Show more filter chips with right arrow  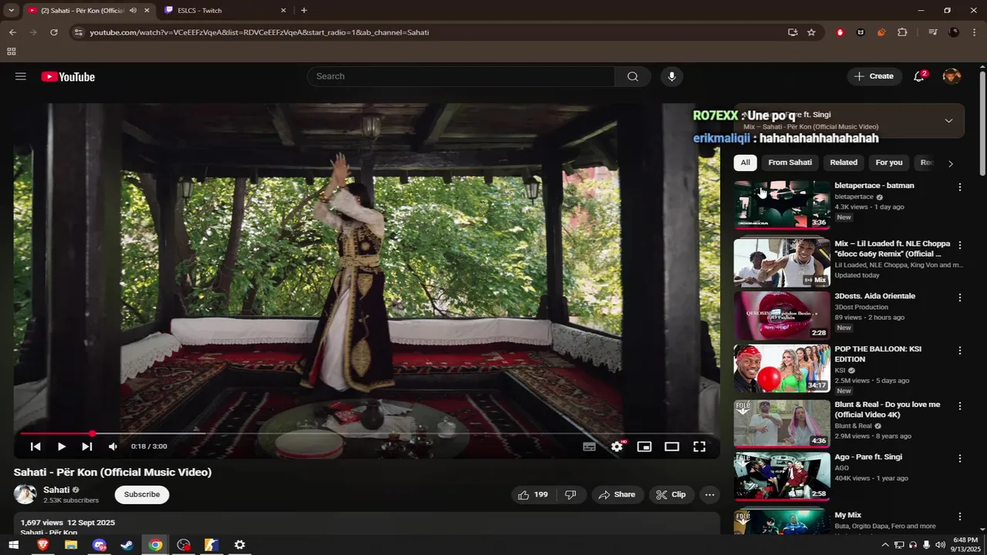pos(950,163)
